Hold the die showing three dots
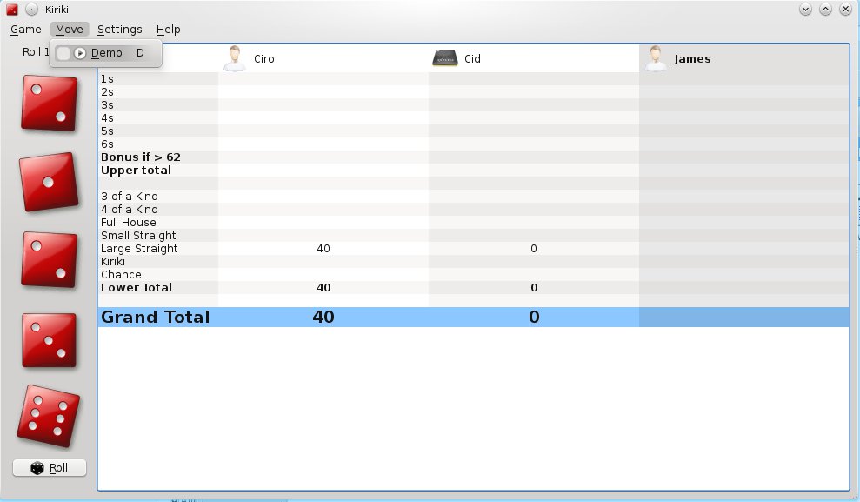 coord(48,340)
